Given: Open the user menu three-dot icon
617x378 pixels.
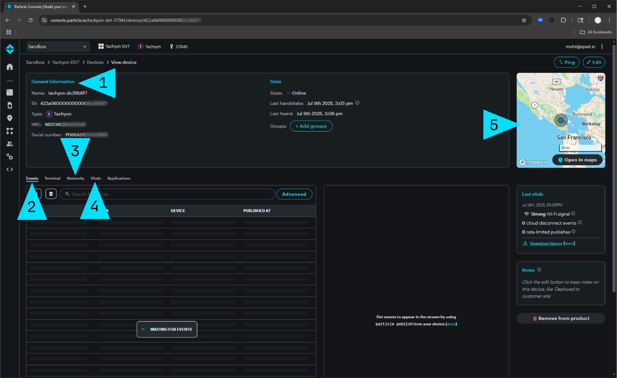Looking at the screenshot, I should pos(602,47).
